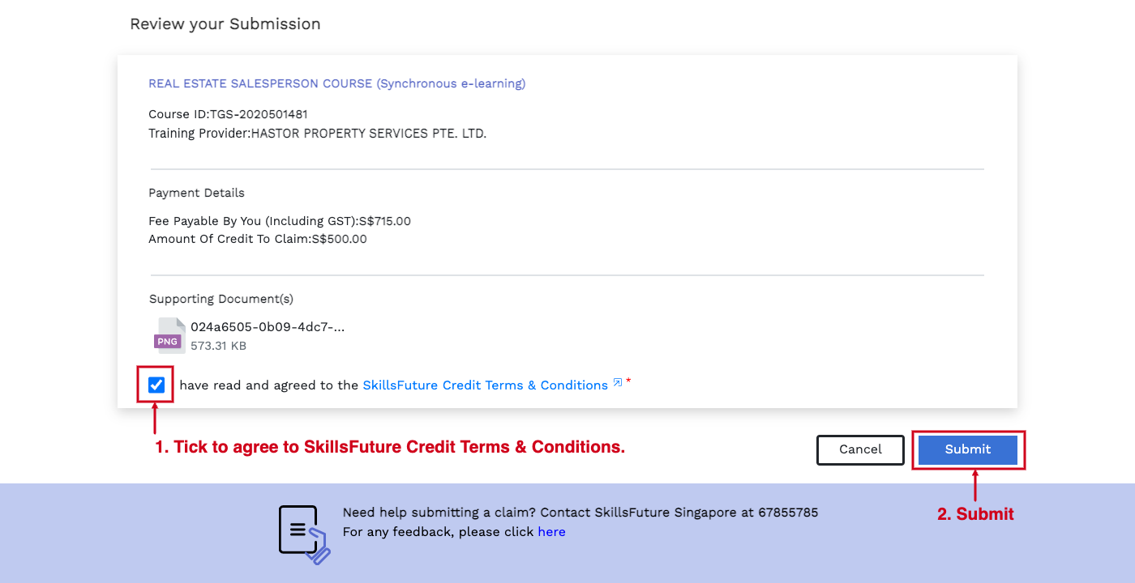Click the Course ID TGS-2020501481 text
The width and height of the screenshot is (1135, 583).
228,114
